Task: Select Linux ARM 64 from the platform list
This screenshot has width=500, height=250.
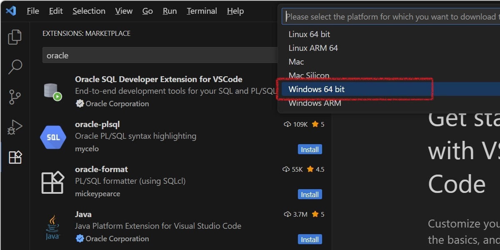Action: point(313,47)
